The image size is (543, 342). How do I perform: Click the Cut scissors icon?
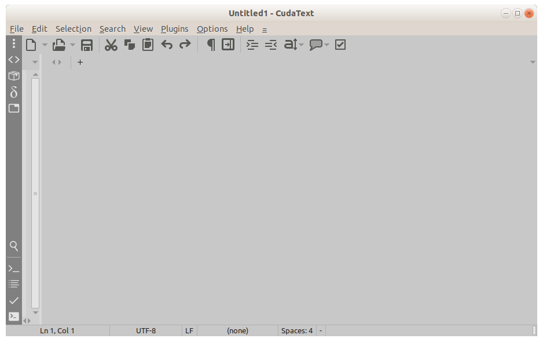pos(111,45)
